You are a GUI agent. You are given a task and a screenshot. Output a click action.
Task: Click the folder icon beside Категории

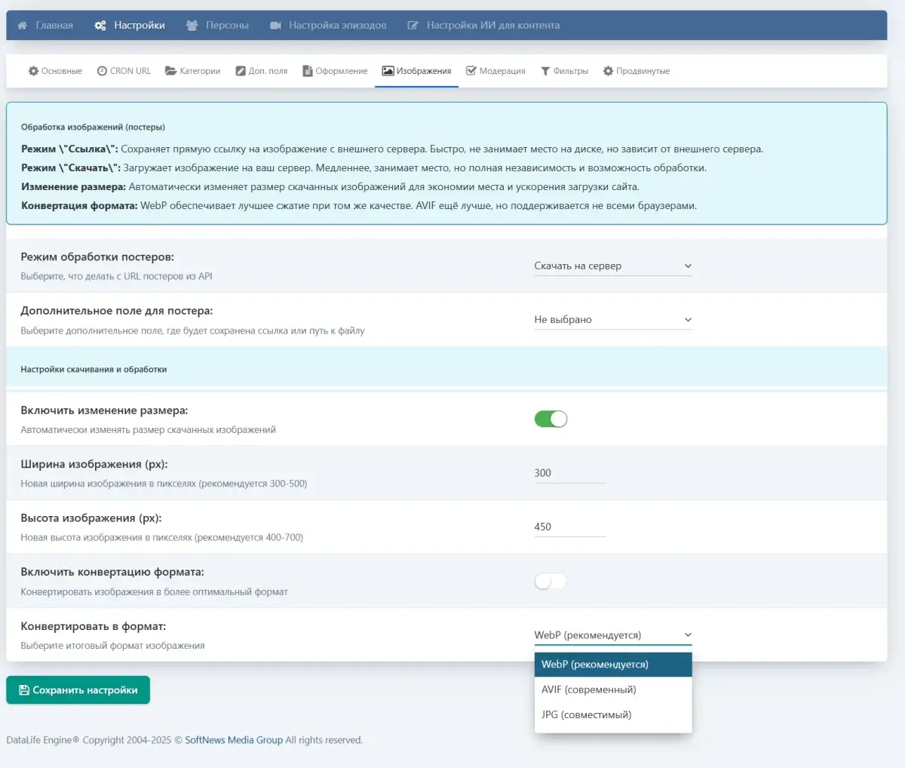pyautogui.click(x=171, y=71)
